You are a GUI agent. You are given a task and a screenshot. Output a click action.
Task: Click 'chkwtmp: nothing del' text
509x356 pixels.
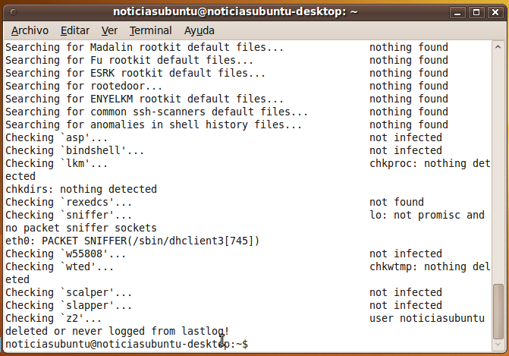tap(430, 267)
